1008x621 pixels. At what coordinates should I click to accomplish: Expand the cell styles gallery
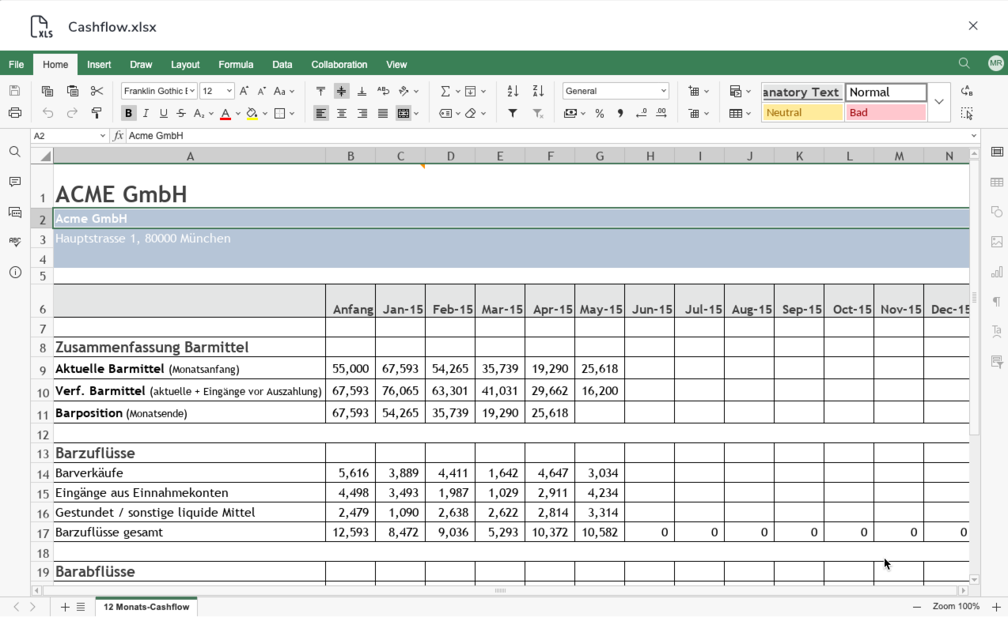click(939, 102)
